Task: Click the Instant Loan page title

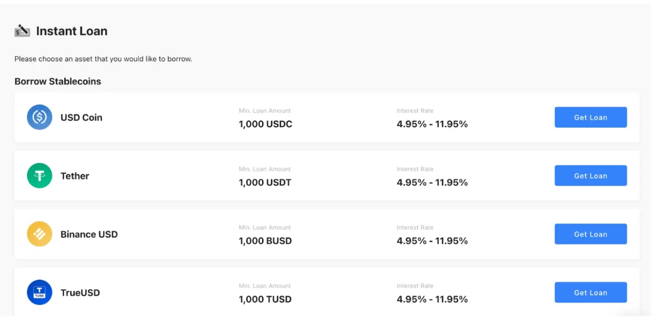Action: click(x=72, y=31)
